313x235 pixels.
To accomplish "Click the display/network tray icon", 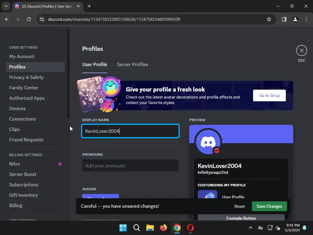I will 270,228.
